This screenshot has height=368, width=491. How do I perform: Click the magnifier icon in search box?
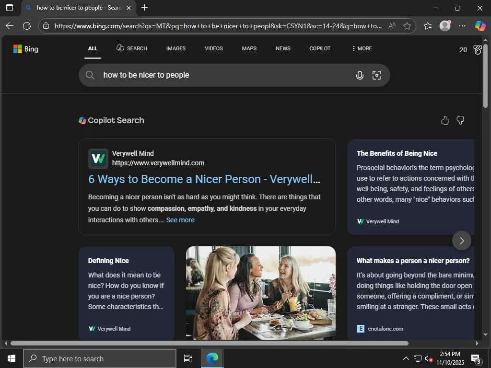click(90, 75)
